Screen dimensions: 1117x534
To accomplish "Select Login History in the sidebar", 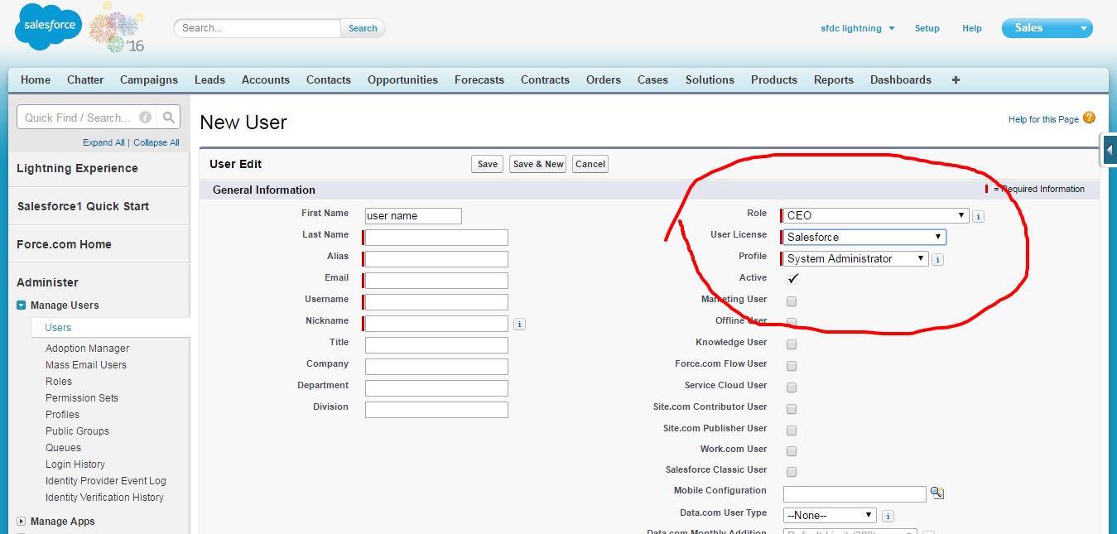I will tap(75, 464).
